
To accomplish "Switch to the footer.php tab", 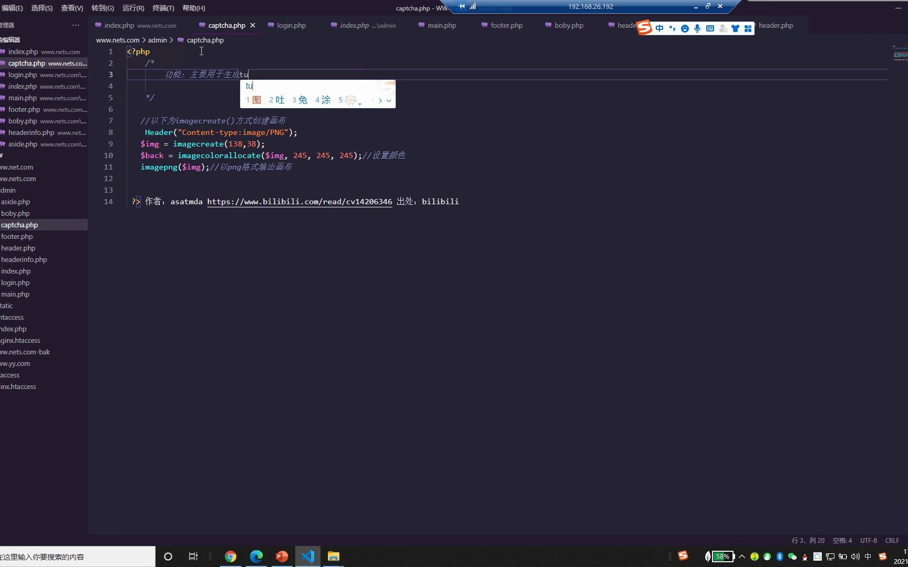I will coord(502,25).
